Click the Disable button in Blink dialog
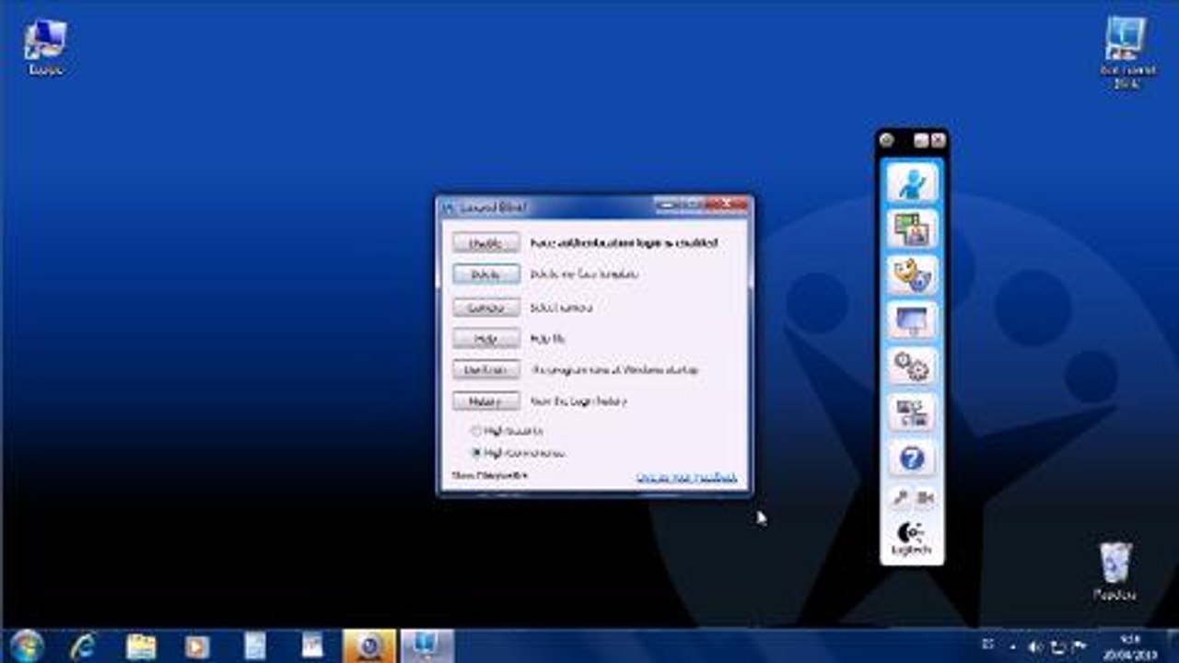The width and height of the screenshot is (1179, 663). click(x=485, y=243)
